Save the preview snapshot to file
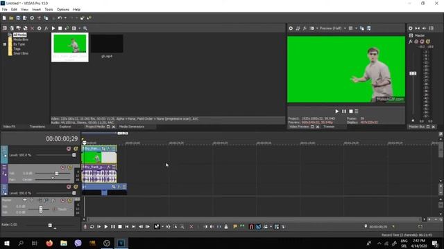 pos(368,28)
